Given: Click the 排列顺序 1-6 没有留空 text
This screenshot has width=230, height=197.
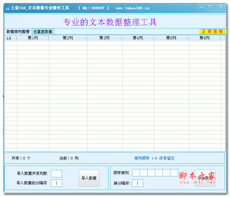Looking at the screenshot, I should pos(155,158).
